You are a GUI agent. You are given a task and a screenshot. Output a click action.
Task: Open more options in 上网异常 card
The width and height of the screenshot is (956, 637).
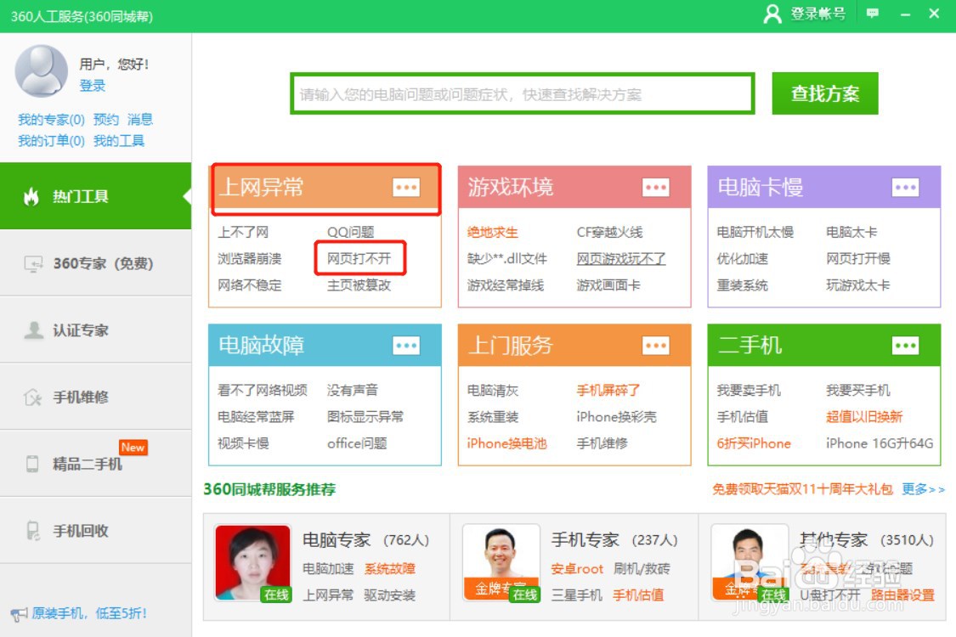406,187
